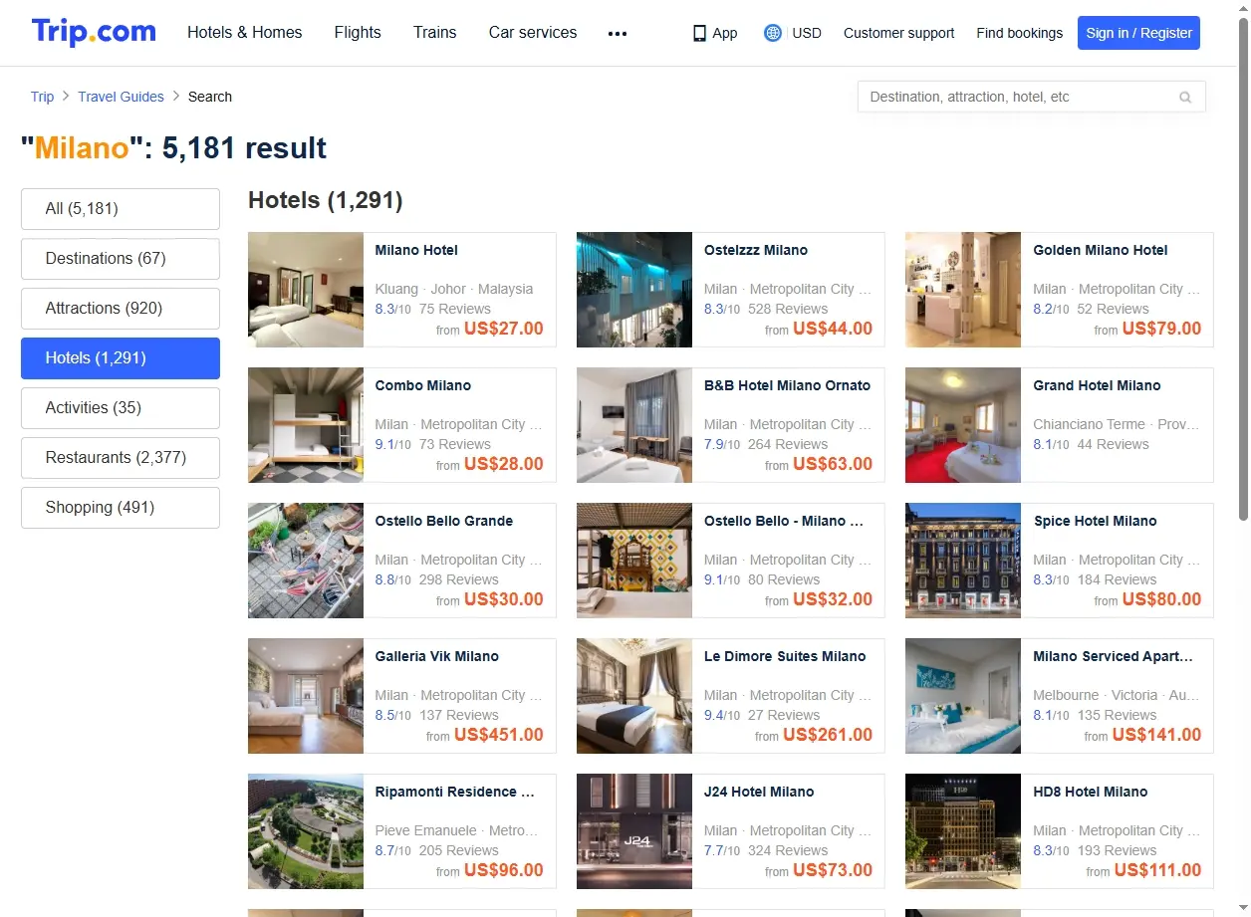Open Flights menu

[358, 33]
